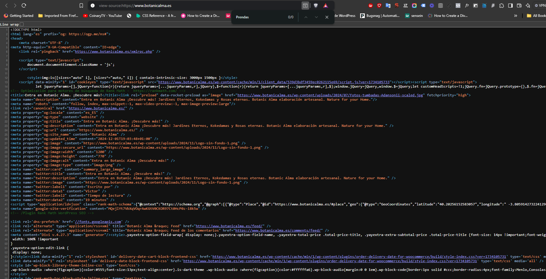Jump to next find result
The image size is (546, 279).
(x=316, y=17)
